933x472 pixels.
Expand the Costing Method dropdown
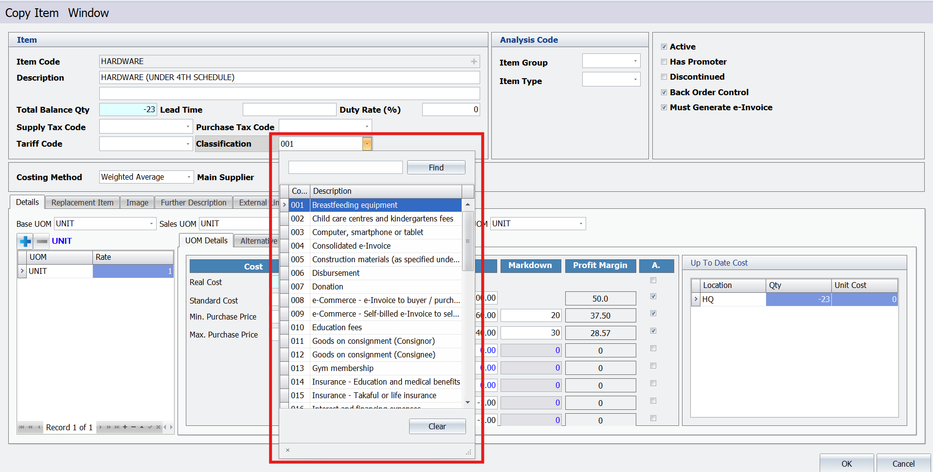click(x=189, y=177)
